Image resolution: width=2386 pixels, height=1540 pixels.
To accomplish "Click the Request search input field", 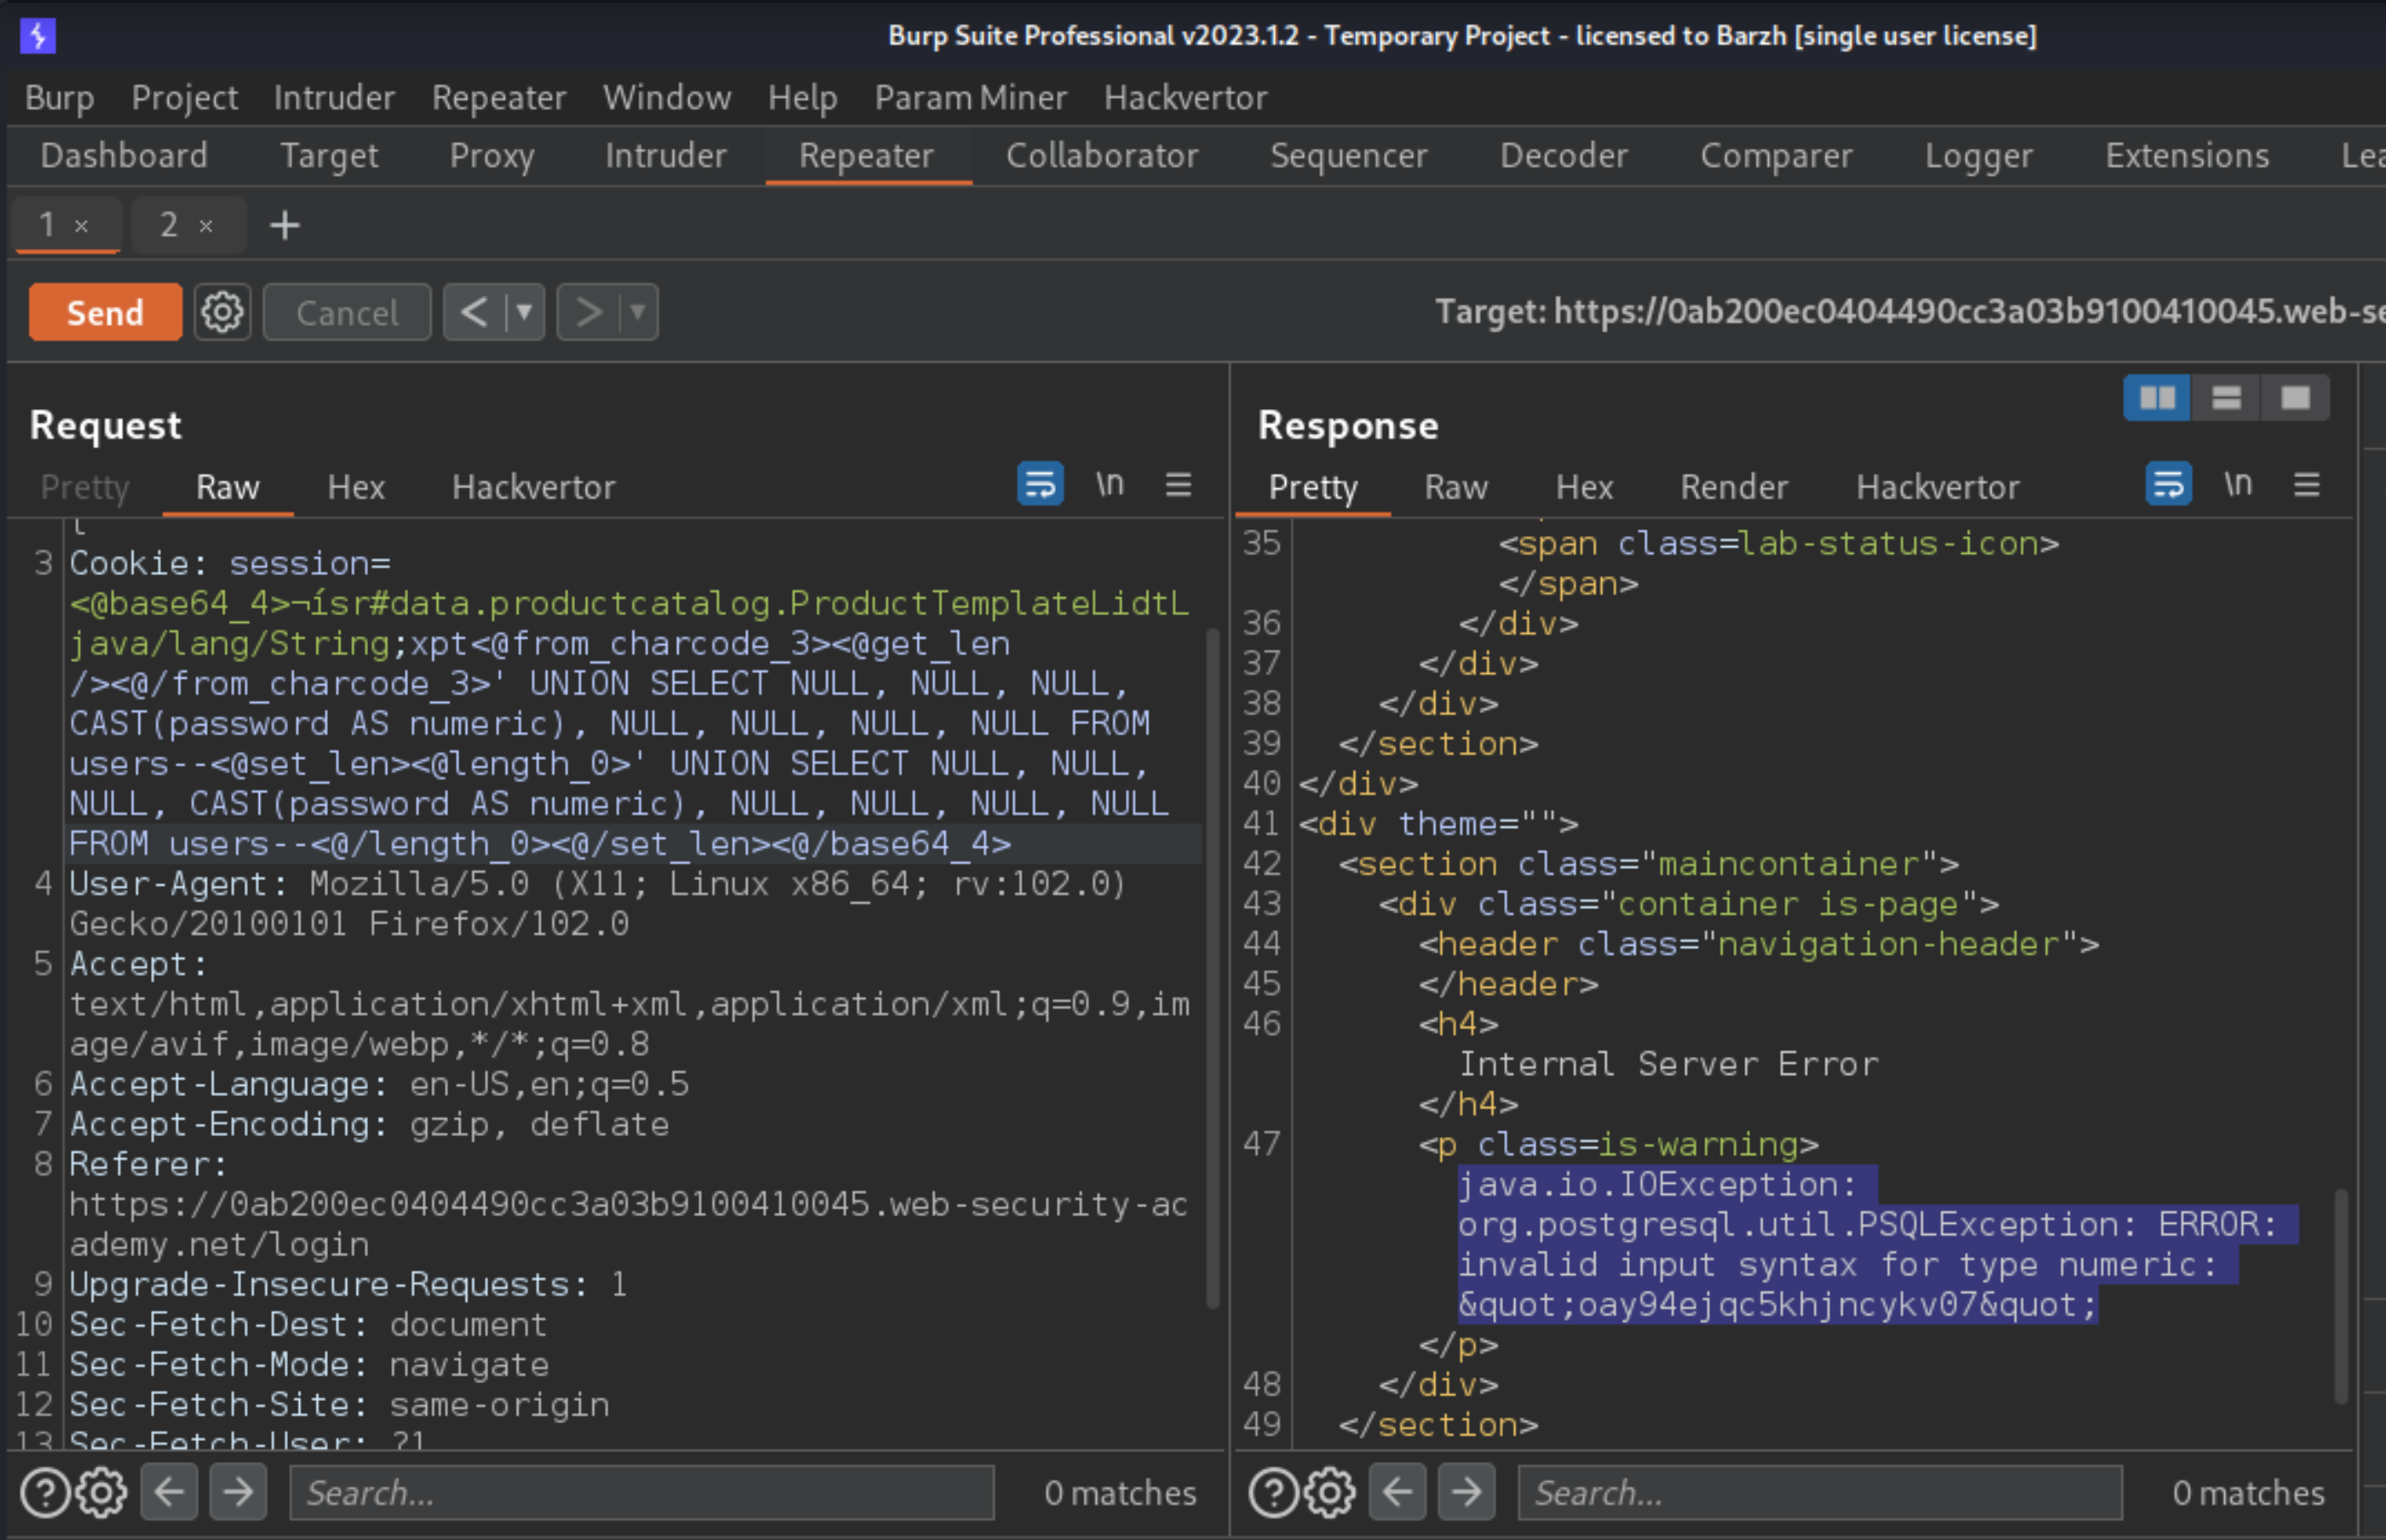I will pyautogui.click(x=642, y=1493).
